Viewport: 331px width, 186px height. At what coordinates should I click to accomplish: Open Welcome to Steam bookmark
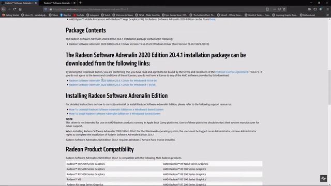[123, 15]
